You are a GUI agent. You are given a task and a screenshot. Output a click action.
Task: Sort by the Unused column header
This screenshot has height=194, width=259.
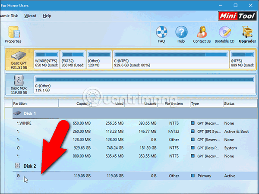(141, 103)
